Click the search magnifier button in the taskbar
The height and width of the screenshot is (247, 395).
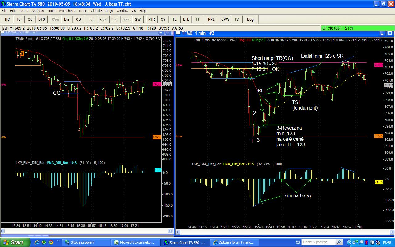(339, 242)
